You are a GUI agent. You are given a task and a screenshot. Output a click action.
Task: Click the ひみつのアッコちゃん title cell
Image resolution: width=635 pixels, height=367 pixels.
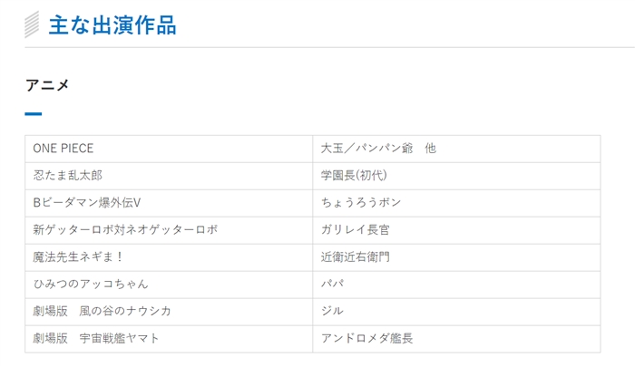click(91, 284)
